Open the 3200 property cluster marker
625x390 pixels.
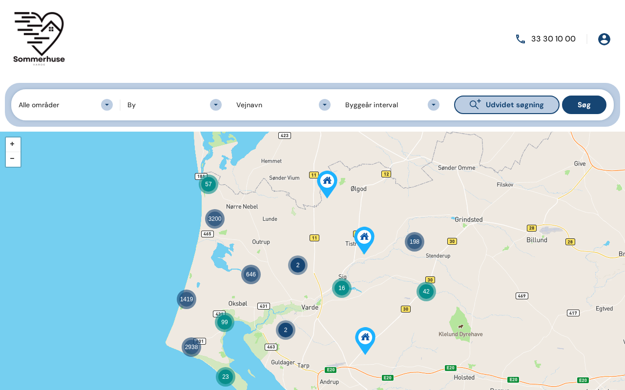point(215,219)
